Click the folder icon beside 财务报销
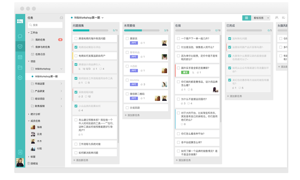The height and width of the screenshot is (180, 300). click(x=32, y=106)
